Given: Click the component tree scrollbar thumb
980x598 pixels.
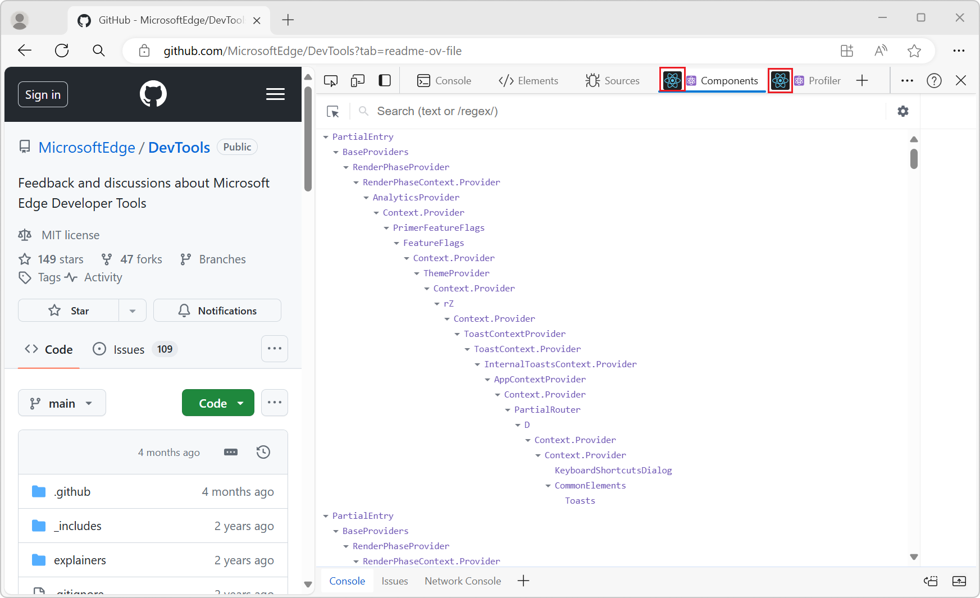Looking at the screenshot, I should (914, 159).
